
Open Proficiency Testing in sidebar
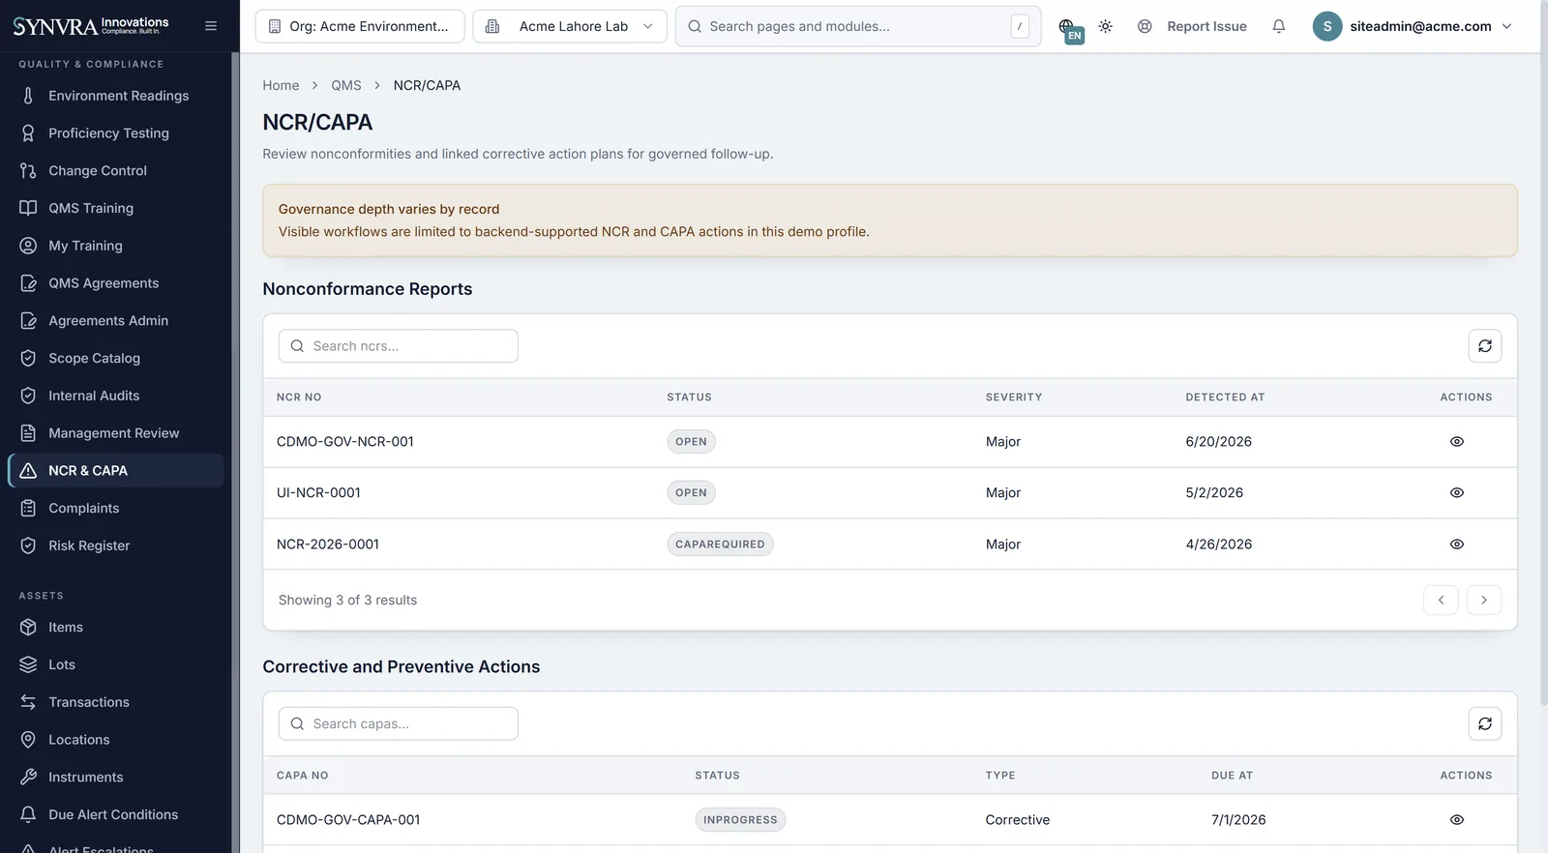pyautogui.click(x=116, y=133)
